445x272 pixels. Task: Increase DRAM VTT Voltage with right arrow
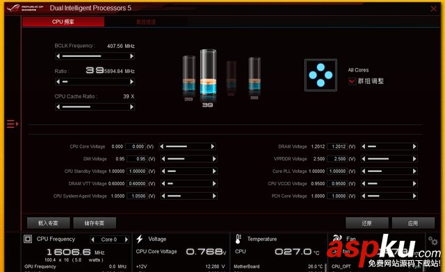tap(214, 184)
